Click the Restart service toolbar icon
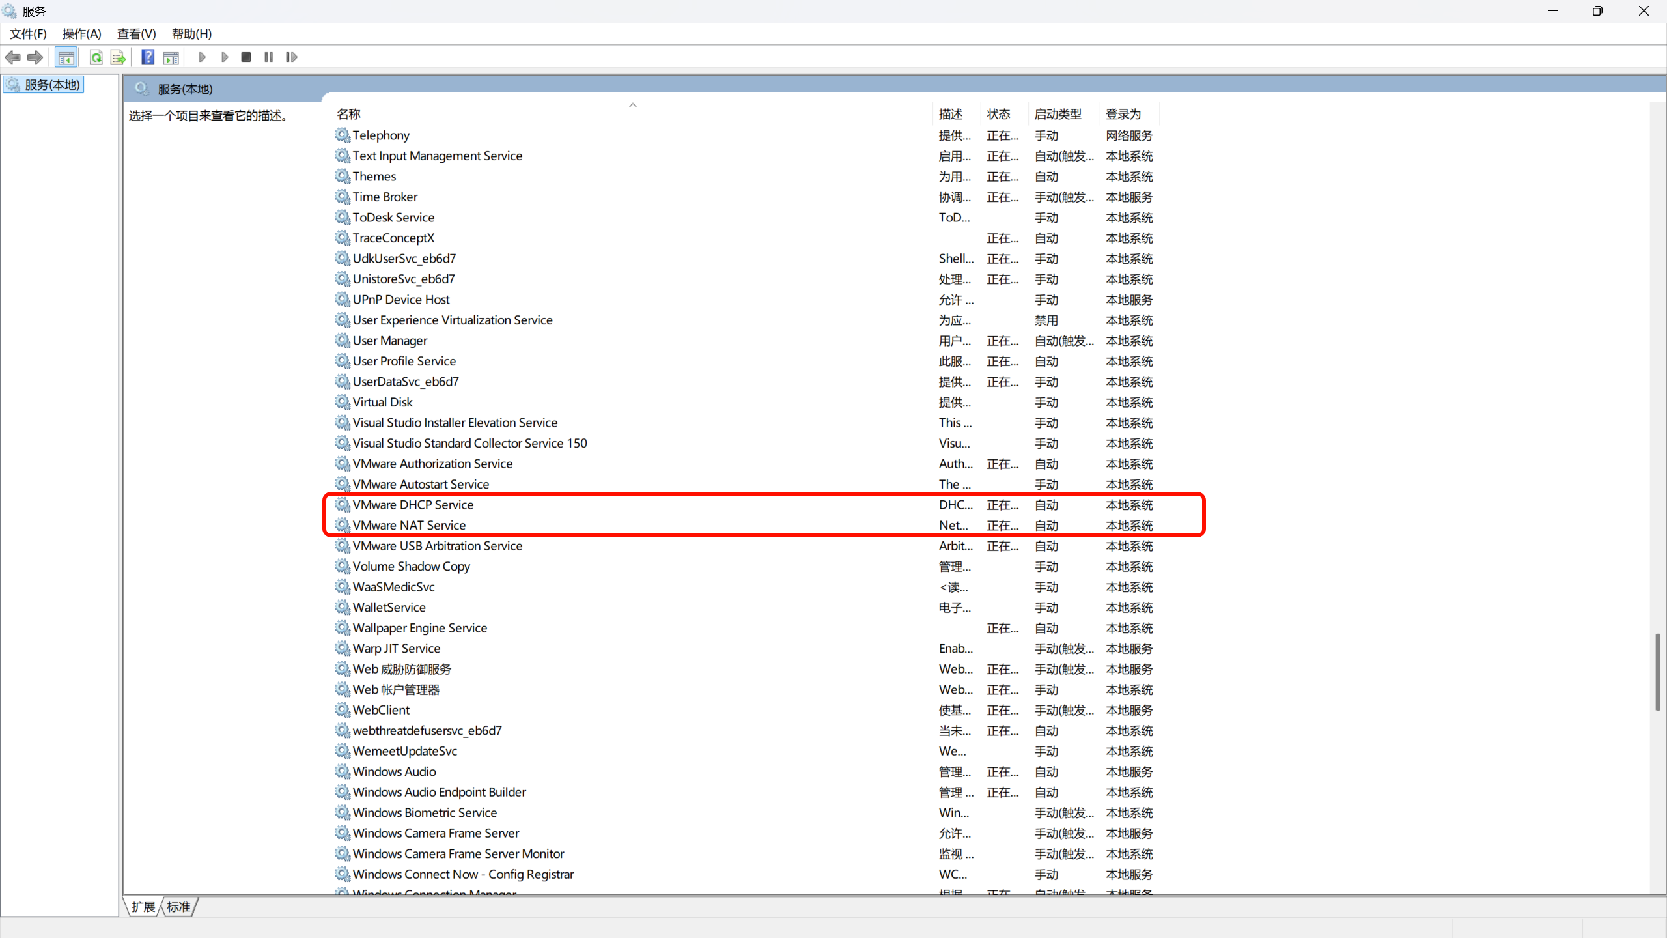Viewport: 1667px width, 938px height. coord(291,57)
